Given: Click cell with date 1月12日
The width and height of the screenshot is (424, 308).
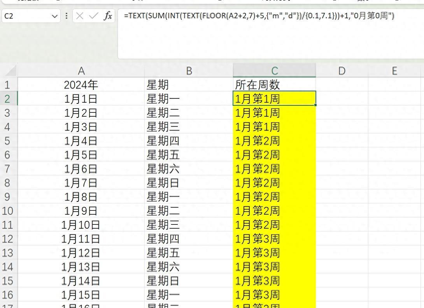Looking at the screenshot, I should pyautogui.click(x=81, y=253).
